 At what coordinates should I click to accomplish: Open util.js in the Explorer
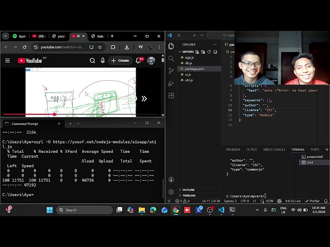[x=189, y=80]
